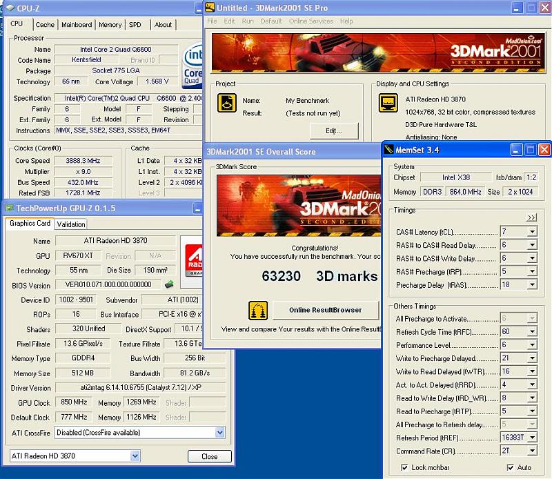This screenshot has height=479, width=552.
Task: Click the BIOS save chip icon in GPU-Z
Action: click(169, 284)
